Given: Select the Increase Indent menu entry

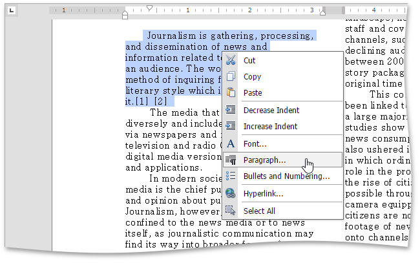Looking at the screenshot, I should [283, 126].
